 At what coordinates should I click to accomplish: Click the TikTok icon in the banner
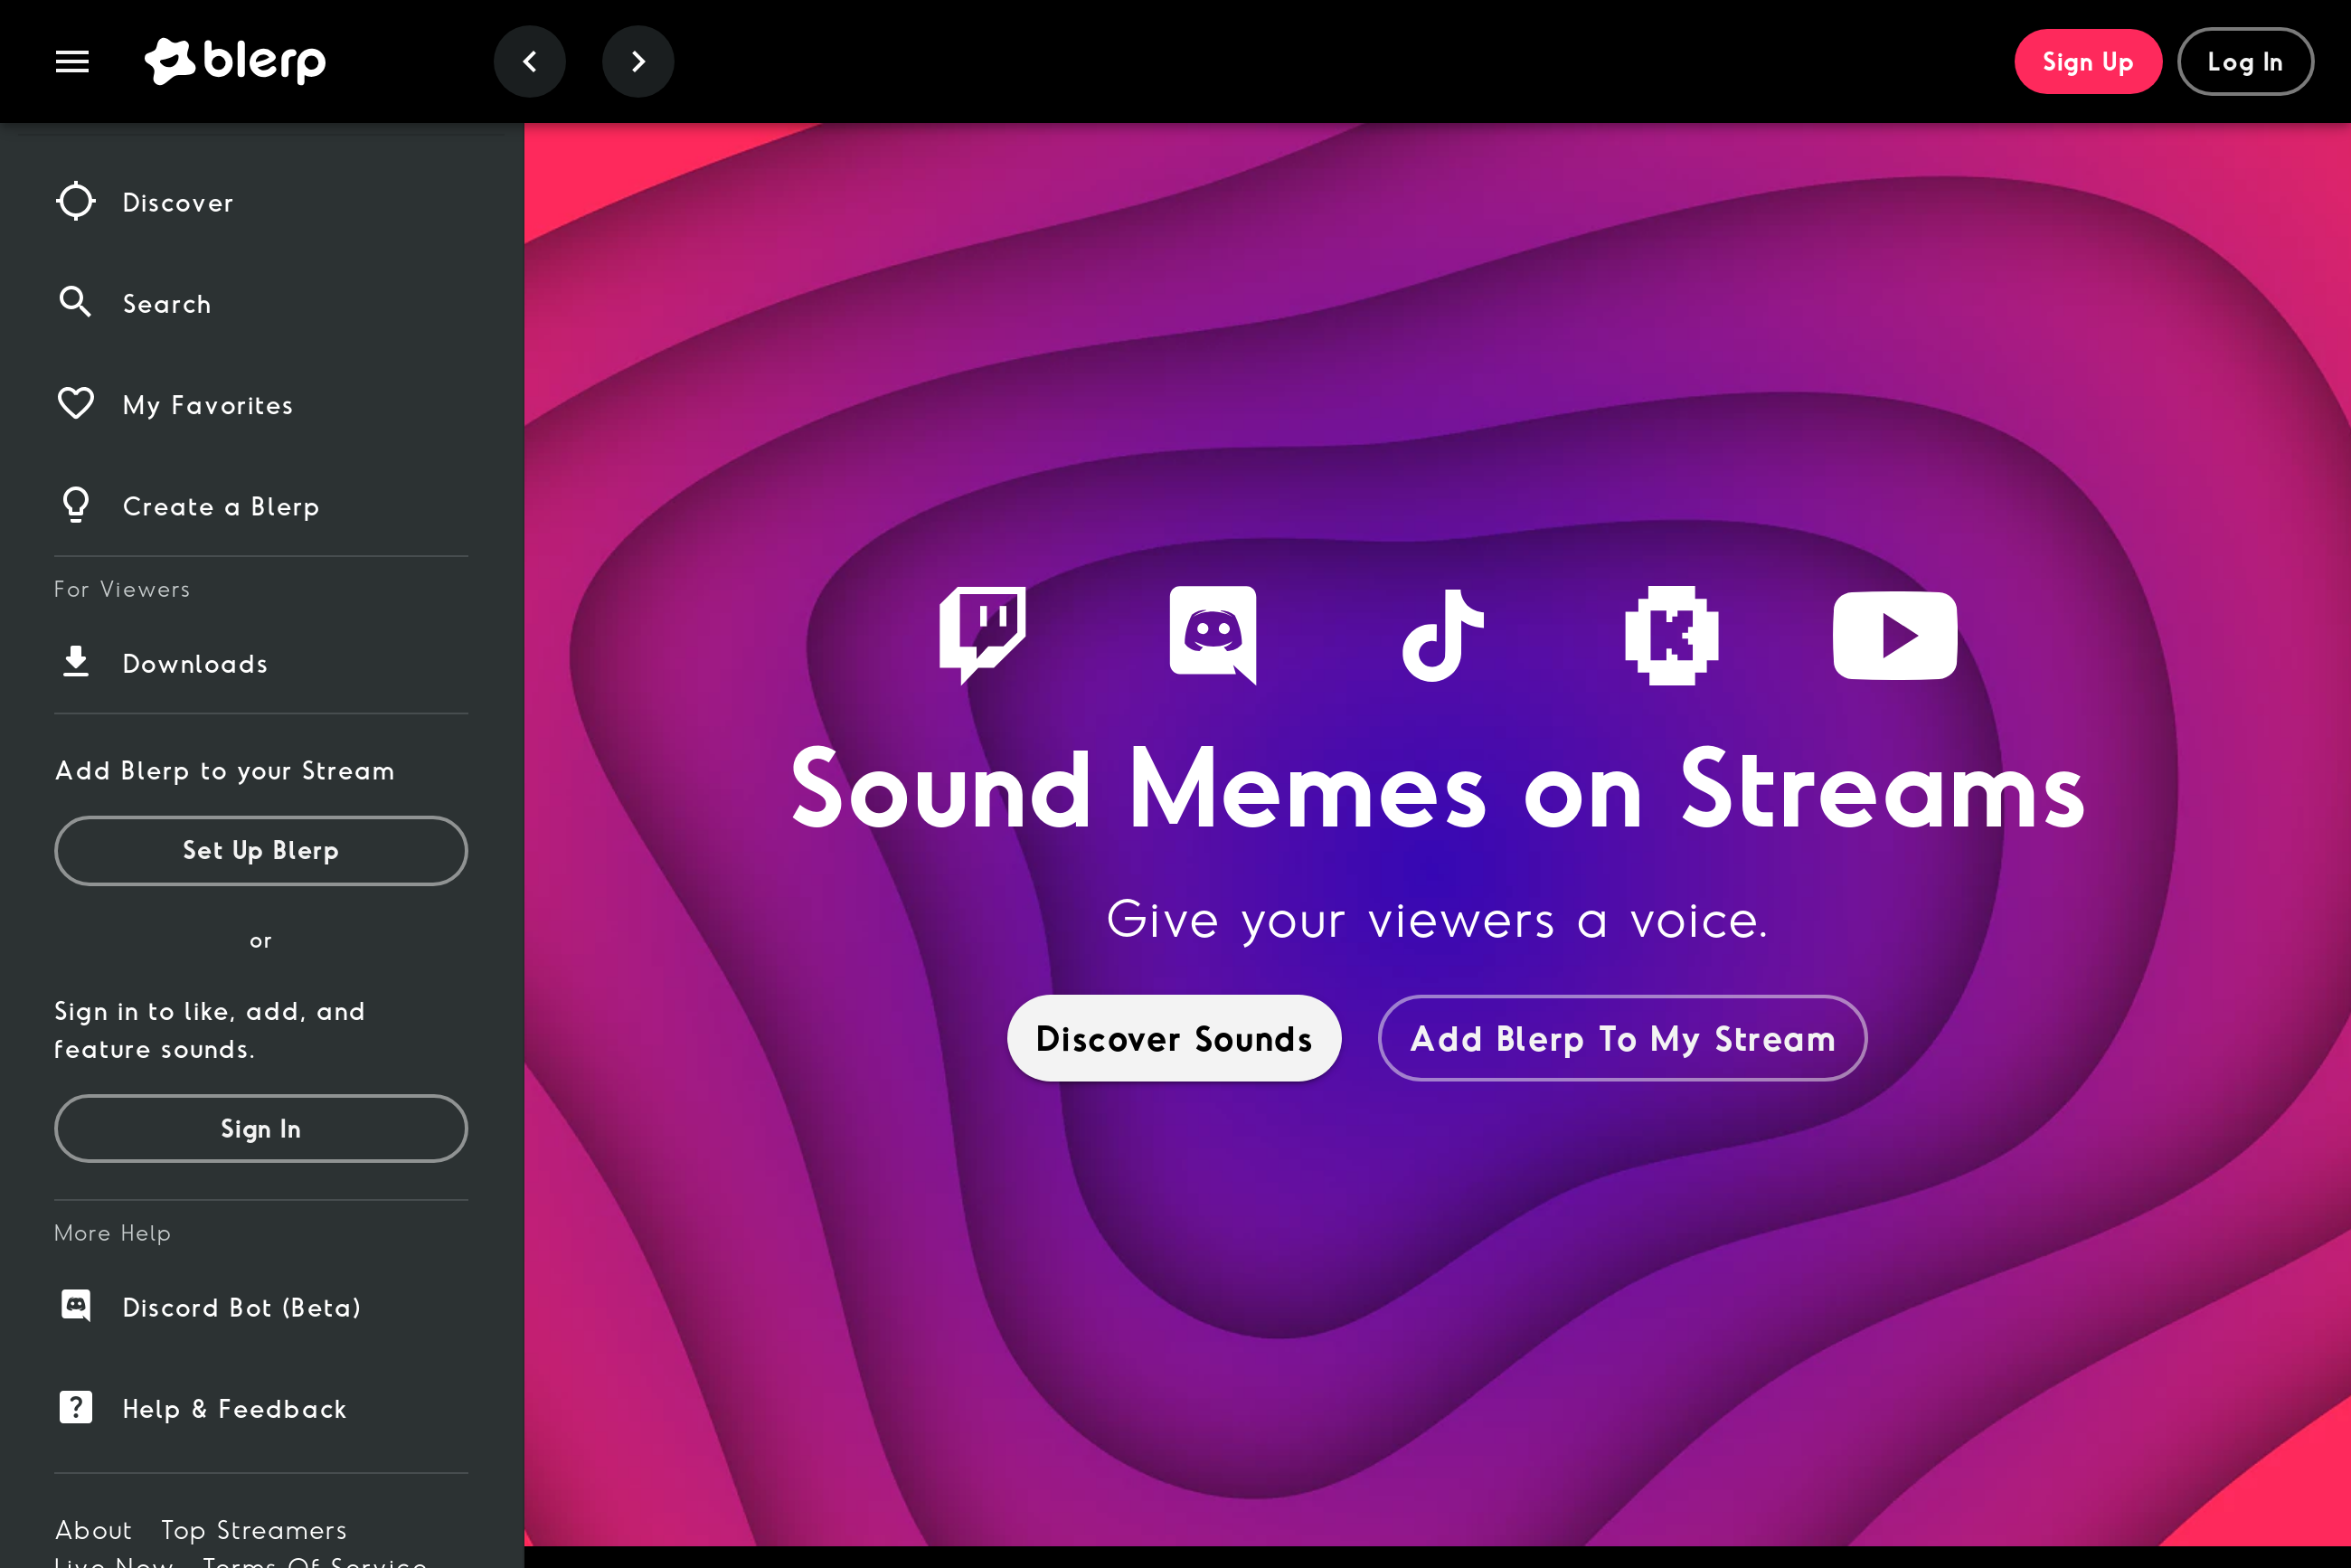[1442, 634]
